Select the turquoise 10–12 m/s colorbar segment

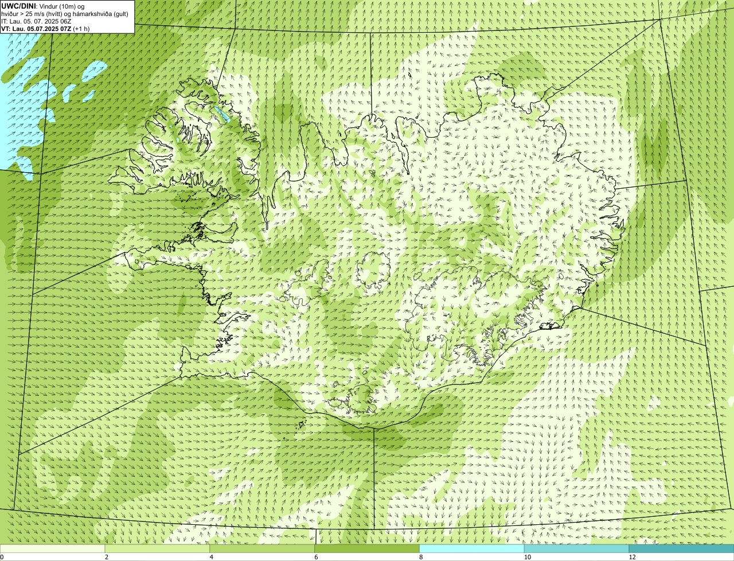click(576, 548)
